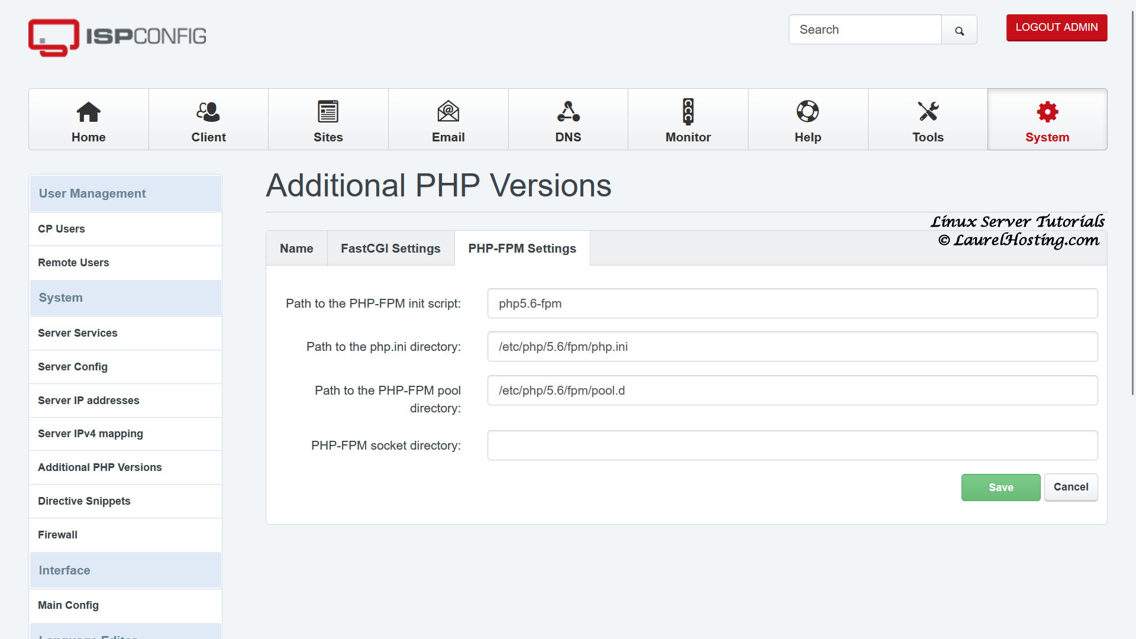Open CP Users in sidebar
The image size is (1136, 639).
tap(125, 229)
